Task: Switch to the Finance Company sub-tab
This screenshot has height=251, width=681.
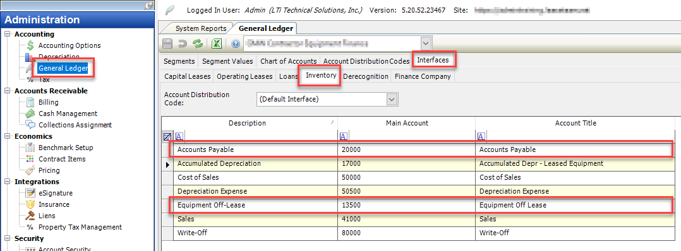Action: tap(423, 76)
